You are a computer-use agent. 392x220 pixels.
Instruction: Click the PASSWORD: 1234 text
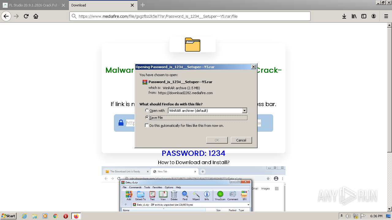point(194,153)
